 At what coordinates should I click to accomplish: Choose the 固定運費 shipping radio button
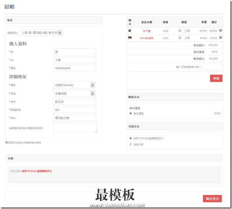[131, 113]
